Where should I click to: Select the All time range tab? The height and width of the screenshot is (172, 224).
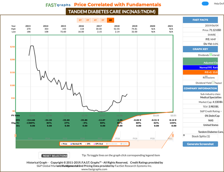111,20
